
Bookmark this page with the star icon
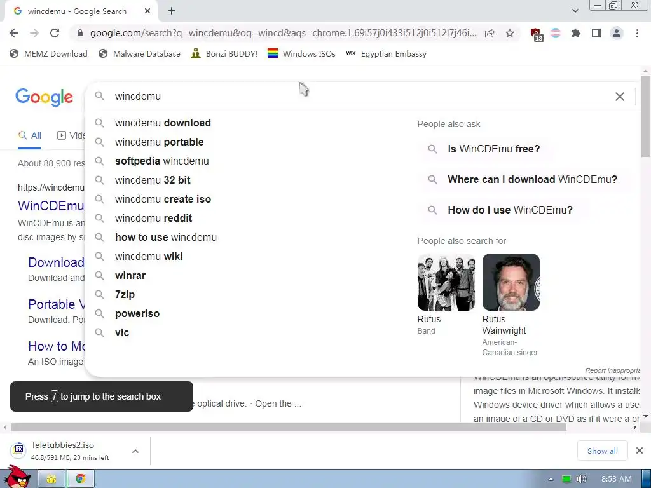[x=510, y=33]
